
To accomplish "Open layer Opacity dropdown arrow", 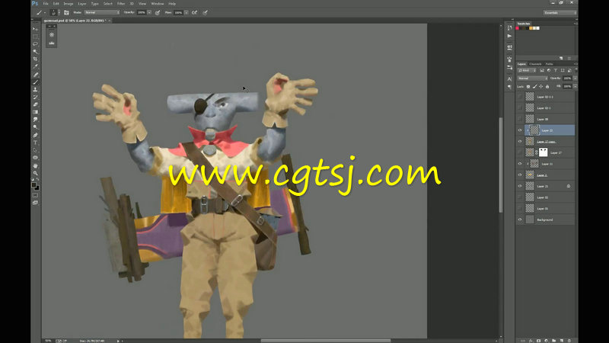I will [576, 79].
